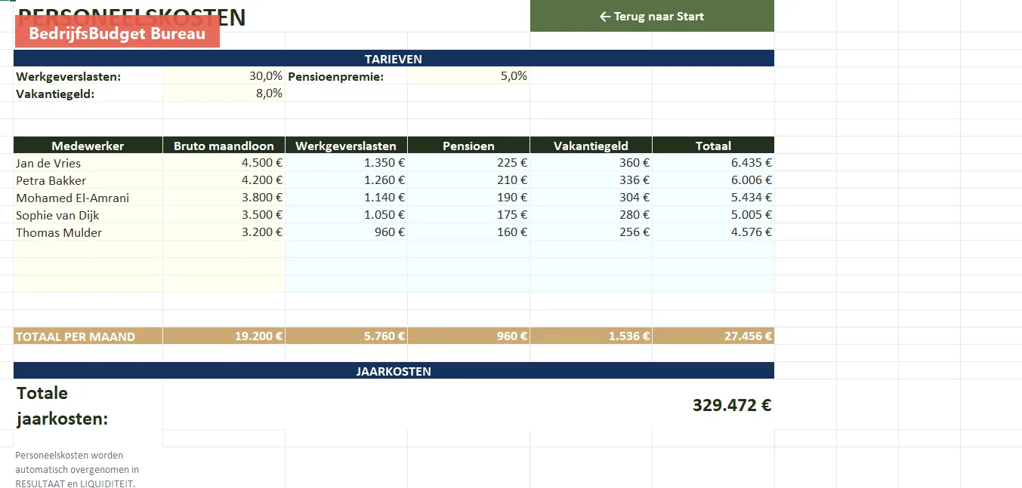Select Mohamed El-Amrani salary 3.800 €
The width and height of the screenshot is (1022, 488).
pyautogui.click(x=224, y=198)
